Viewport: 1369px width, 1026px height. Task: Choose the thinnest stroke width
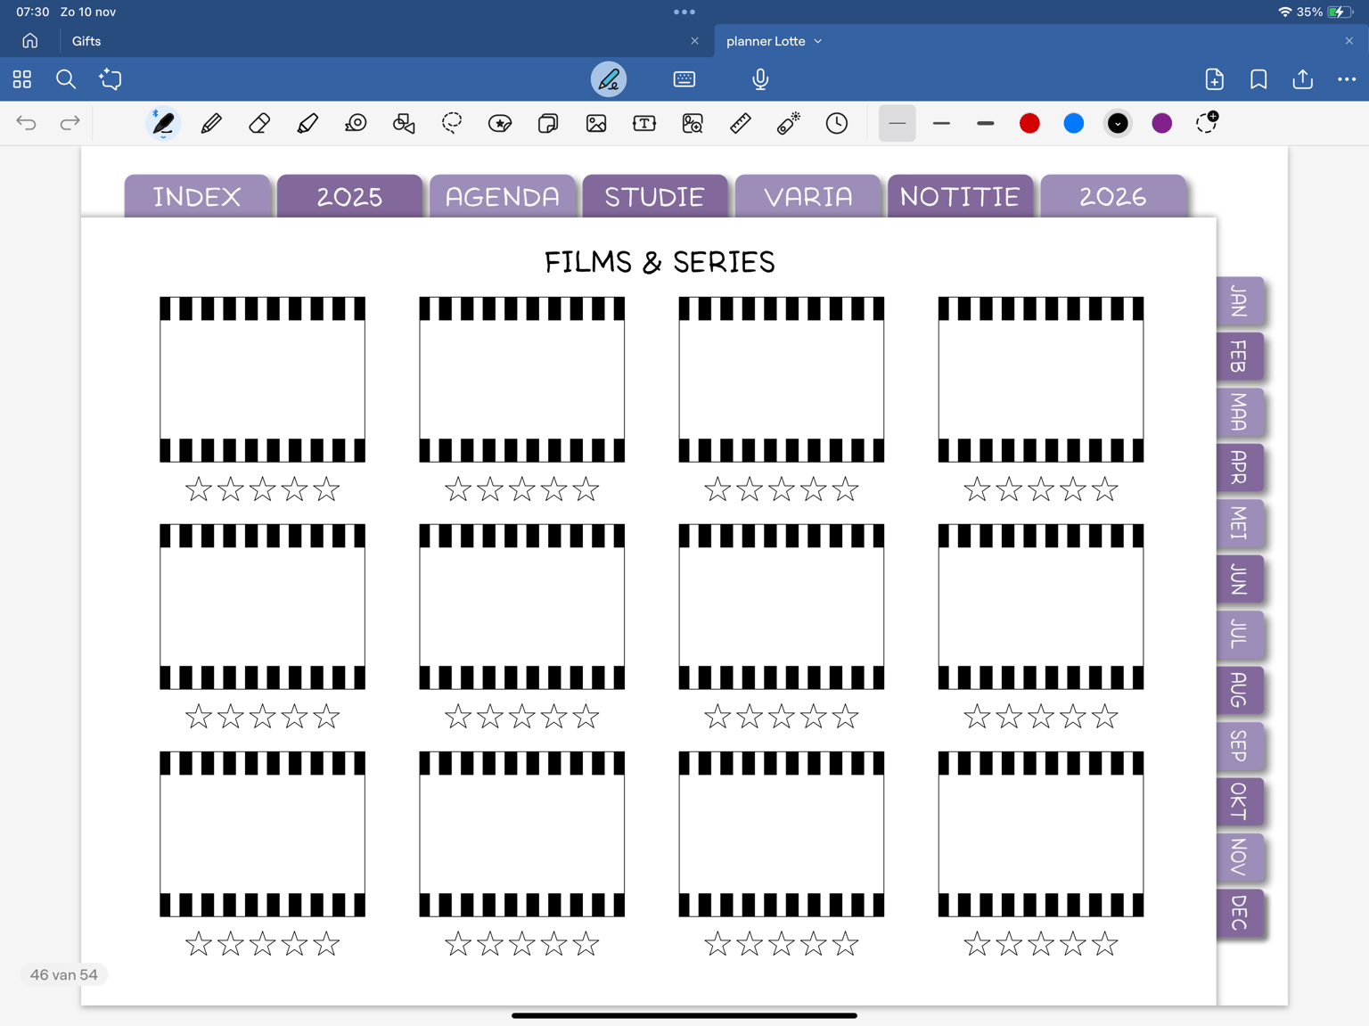point(898,123)
